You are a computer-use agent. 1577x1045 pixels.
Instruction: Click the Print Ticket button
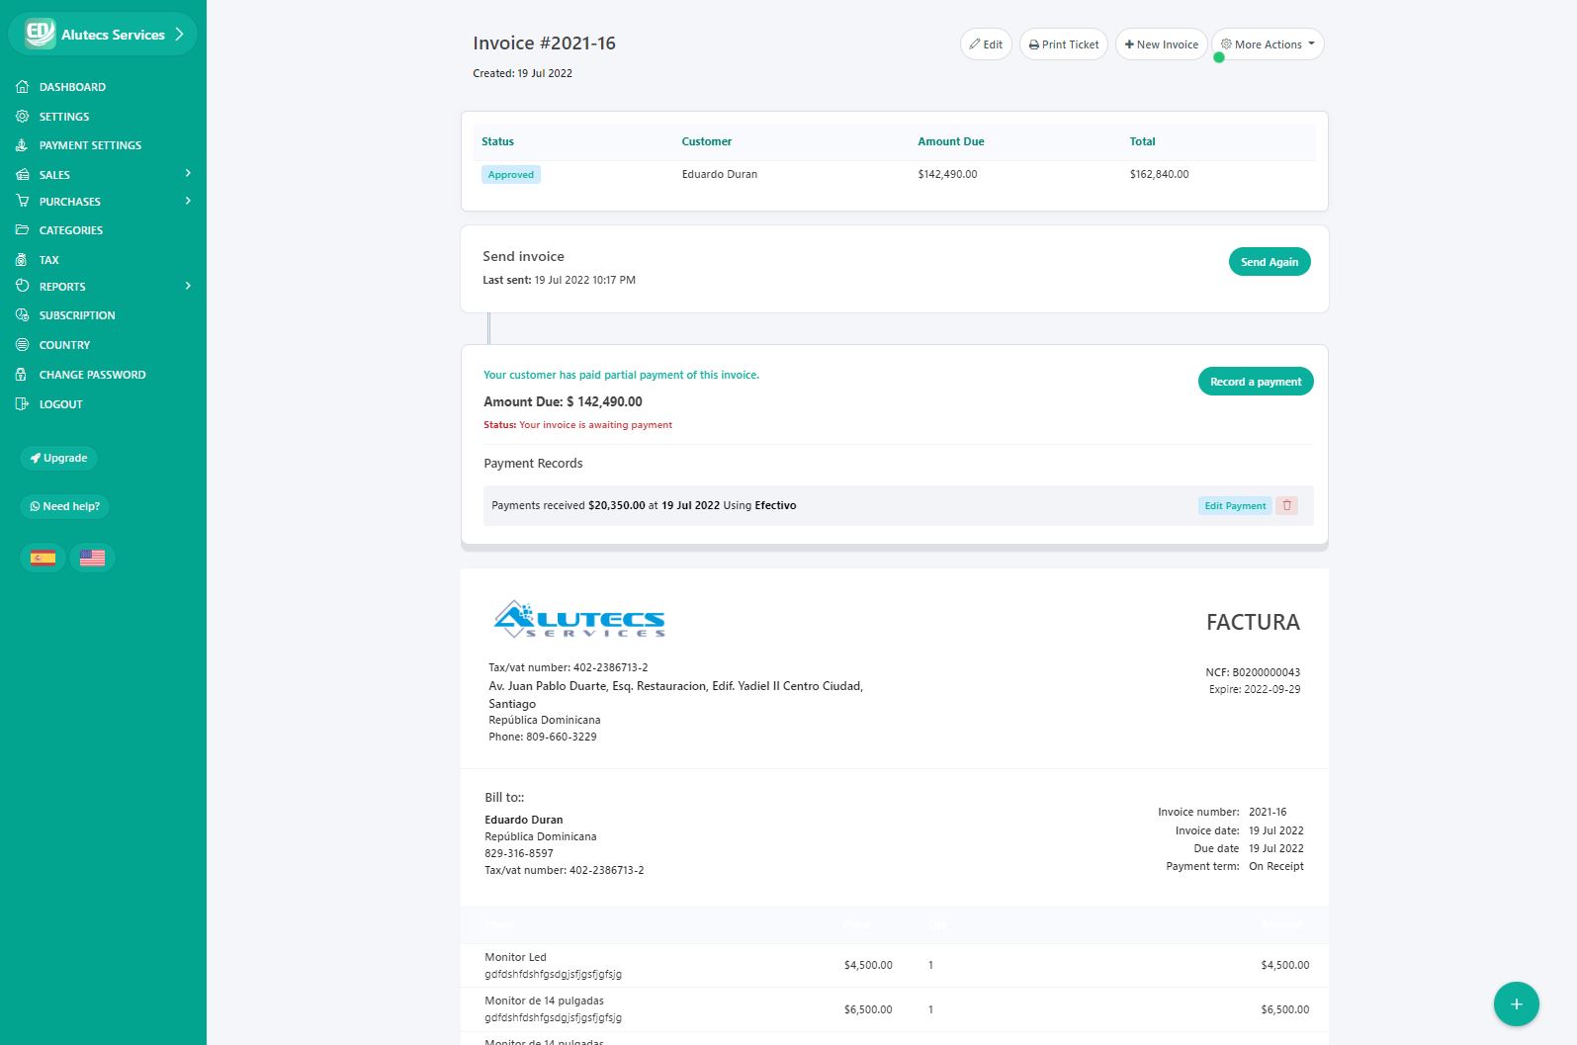click(1063, 44)
